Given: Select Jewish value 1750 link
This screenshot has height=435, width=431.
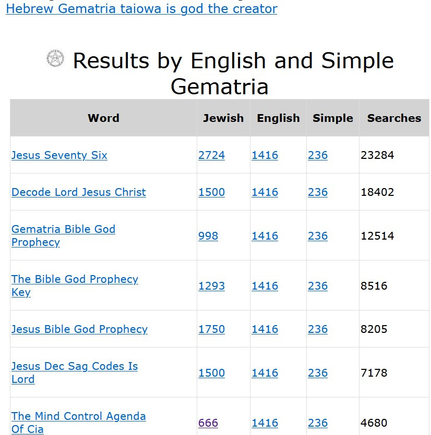Looking at the screenshot, I should click(x=211, y=329).
